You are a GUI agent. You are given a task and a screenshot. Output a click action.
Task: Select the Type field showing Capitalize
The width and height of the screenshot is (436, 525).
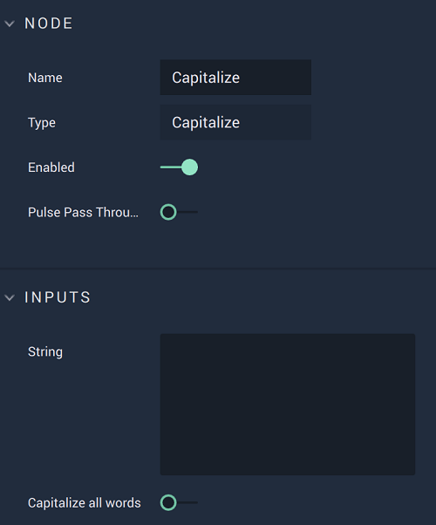click(235, 122)
